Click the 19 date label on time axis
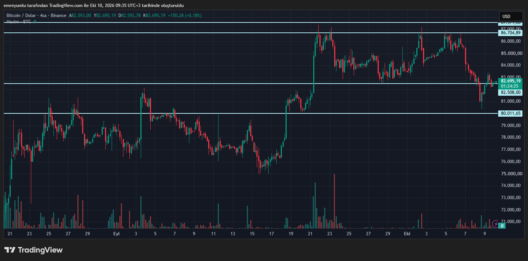Viewport: 528px width, 261px height. pyautogui.click(x=291, y=234)
